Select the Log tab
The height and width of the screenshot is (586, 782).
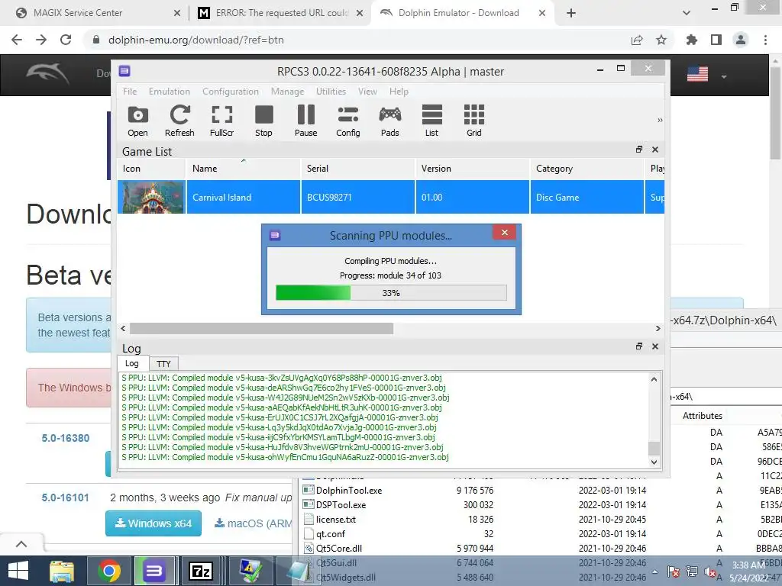(132, 363)
